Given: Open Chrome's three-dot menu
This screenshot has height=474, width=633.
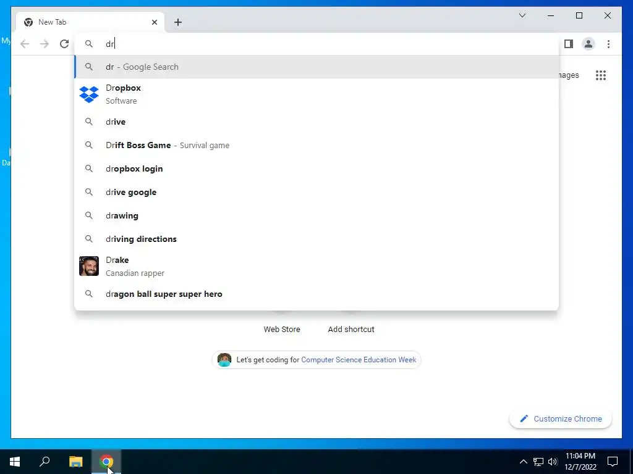Looking at the screenshot, I should point(608,44).
